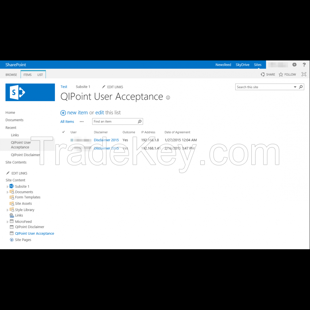
Task: Switch to the LIST ribbon tab
Action: click(x=40, y=75)
